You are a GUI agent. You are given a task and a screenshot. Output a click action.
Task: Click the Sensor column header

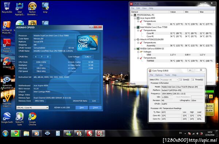click(x=150, y=12)
